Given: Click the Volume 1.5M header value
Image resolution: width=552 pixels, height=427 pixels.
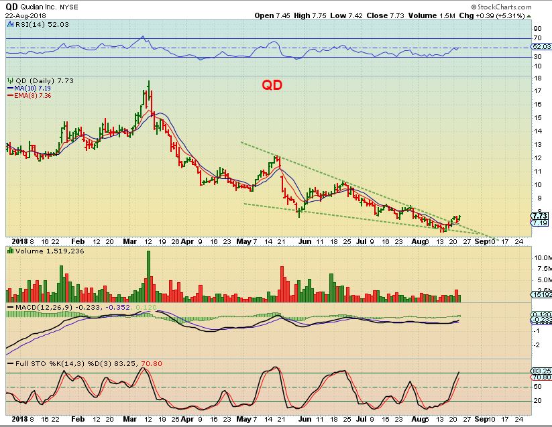Looking at the screenshot, I should [431, 15].
